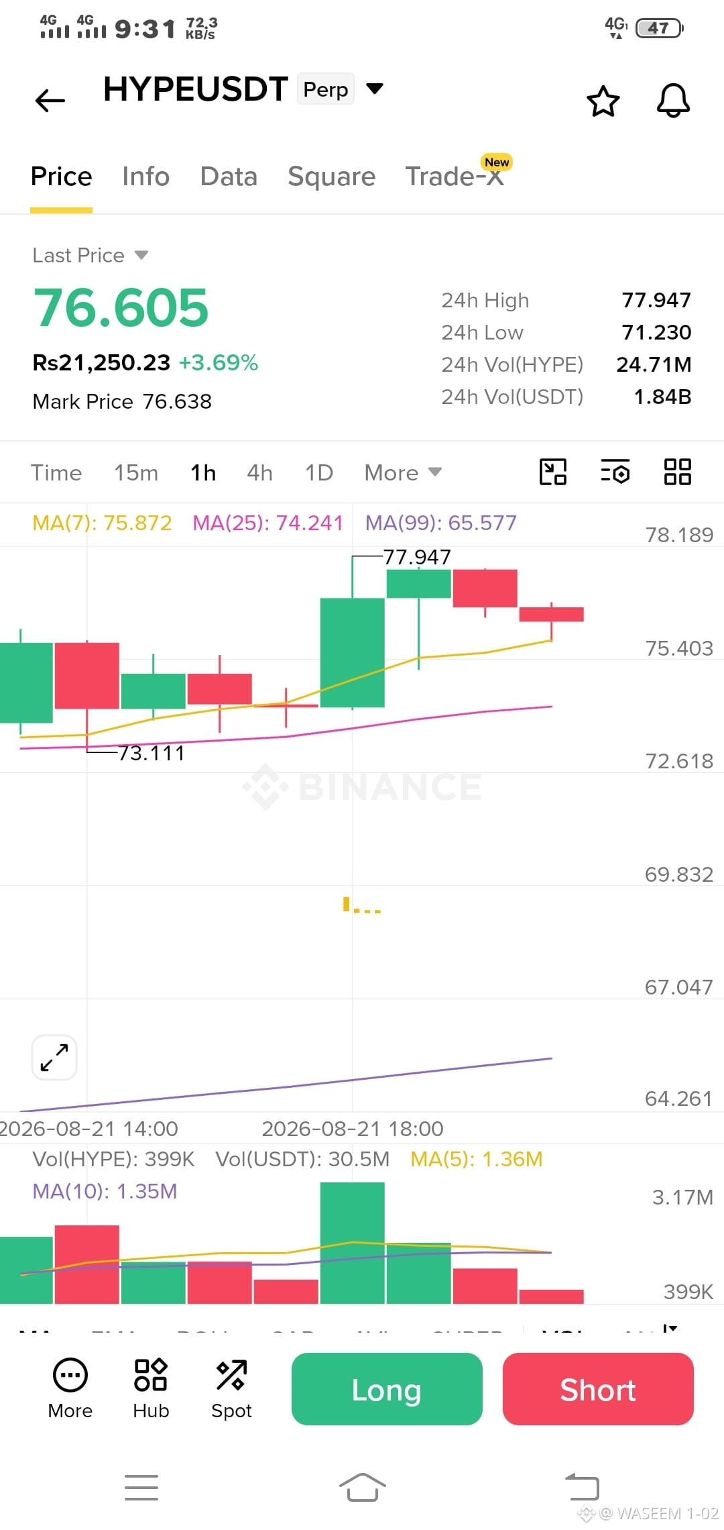Select the 1D chart interval
Image resolution: width=724 pixels, height=1530 pixels.
(319, 472)
